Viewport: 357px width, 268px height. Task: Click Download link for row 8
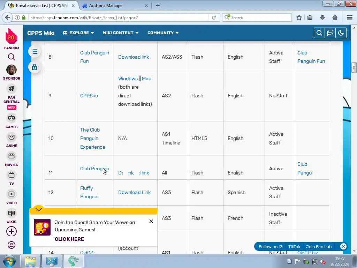tap(134, 57)
